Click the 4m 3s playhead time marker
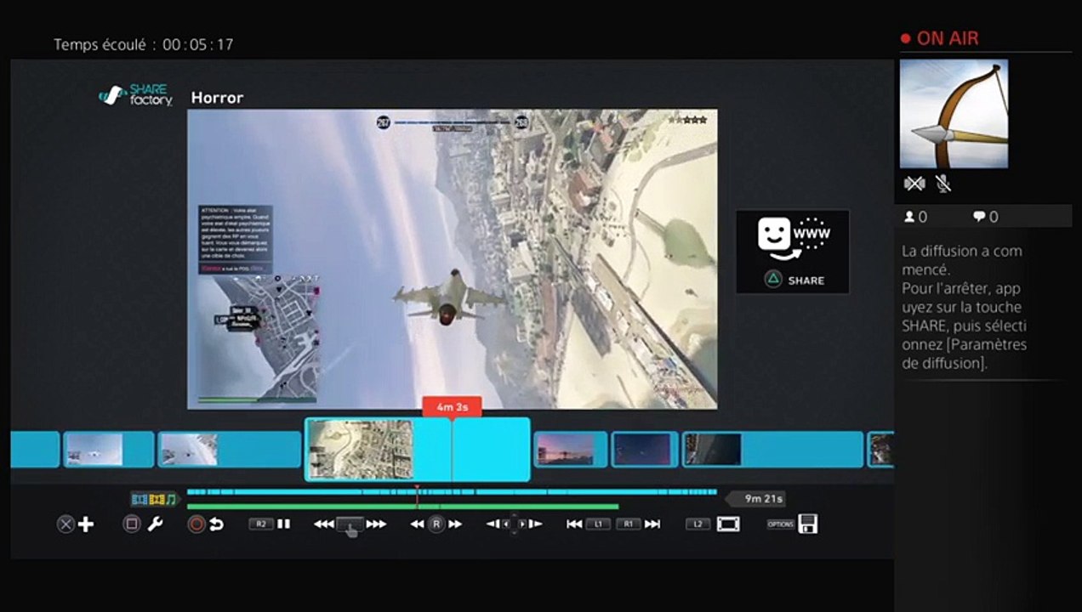Viewport: 1082px width, 612px height. pos(452,406)
